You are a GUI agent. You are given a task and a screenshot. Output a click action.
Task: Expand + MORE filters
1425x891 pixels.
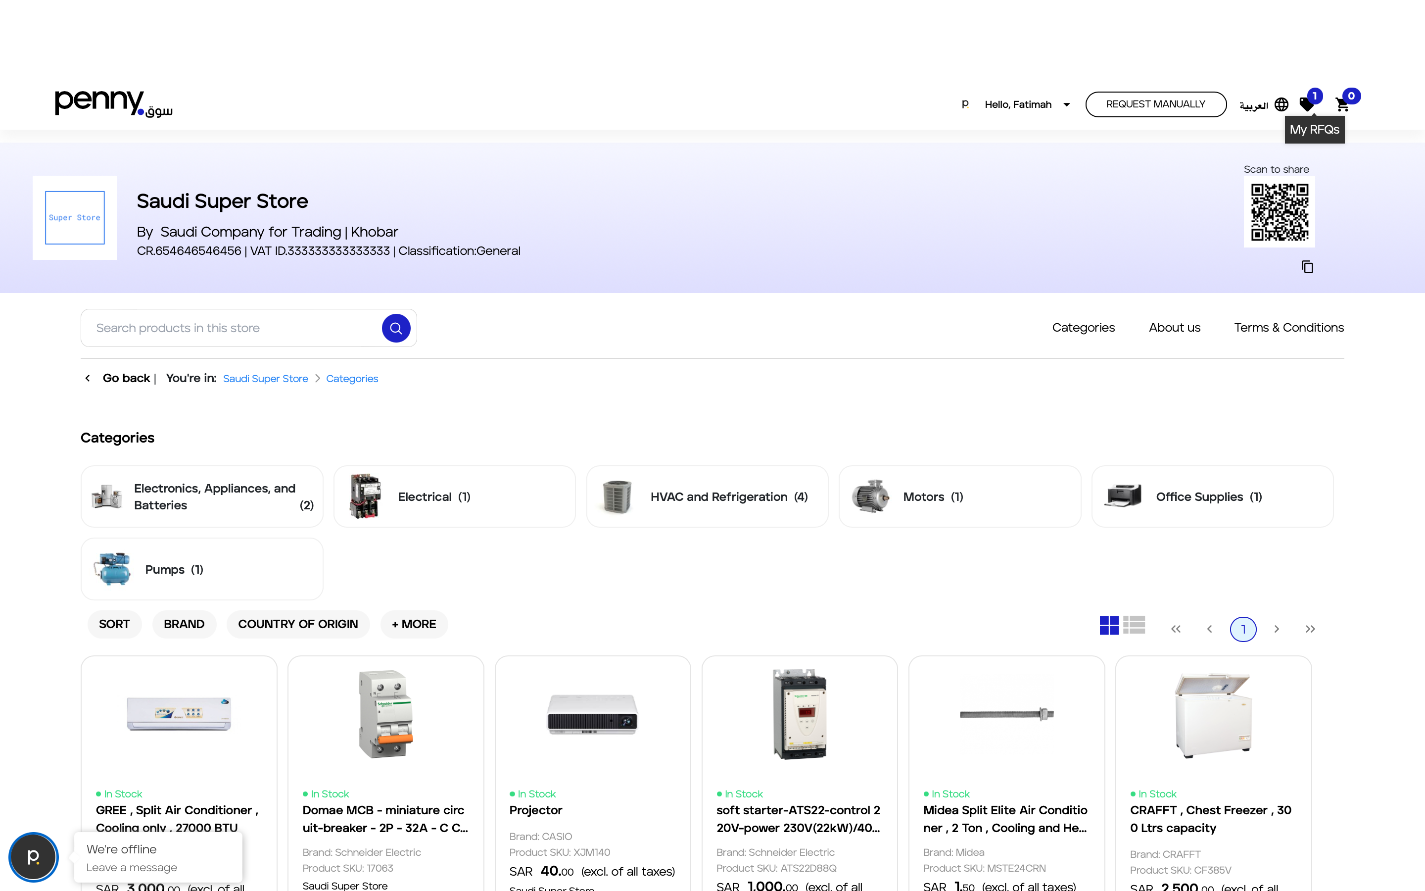point(414,624)
